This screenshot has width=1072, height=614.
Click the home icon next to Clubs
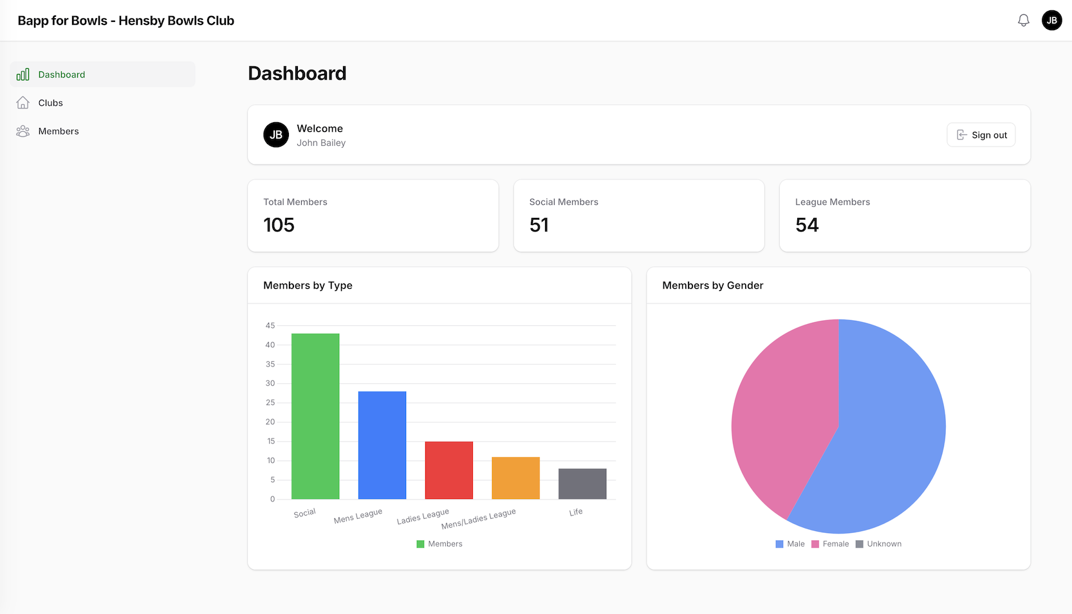tap(23, 102)
